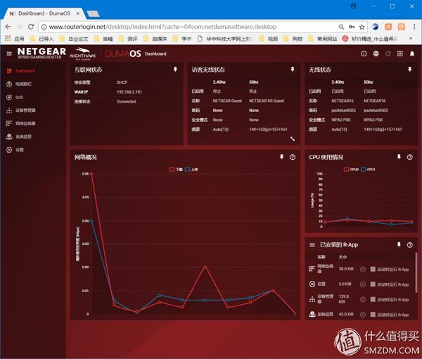Open a new Chrome tab
The width and height of the screenshot is (422, 359).
pyautogui.click(x=93, y=14)
